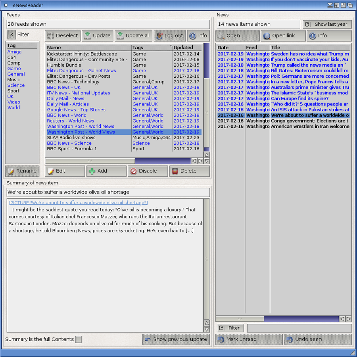Toggle Summary is the full Contents checkbox

click(79, 340)
